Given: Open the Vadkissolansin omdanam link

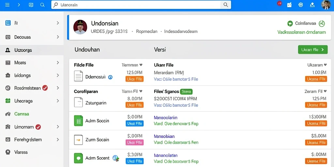Looking at the screenshot, I should click(302, 32).
